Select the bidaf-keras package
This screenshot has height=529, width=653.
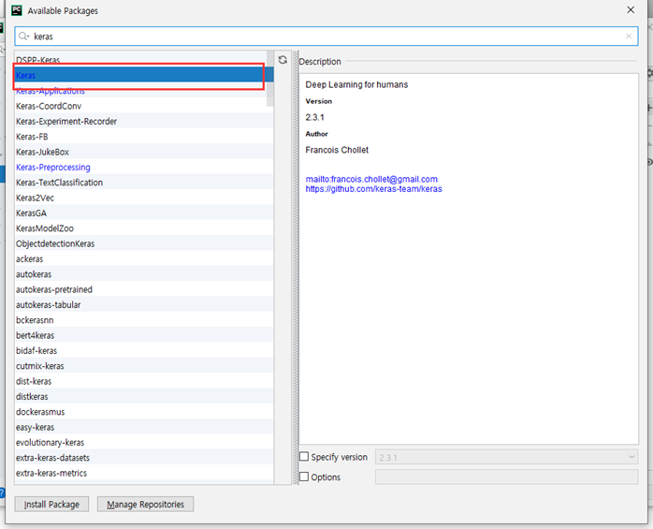[x=144, y=350]
